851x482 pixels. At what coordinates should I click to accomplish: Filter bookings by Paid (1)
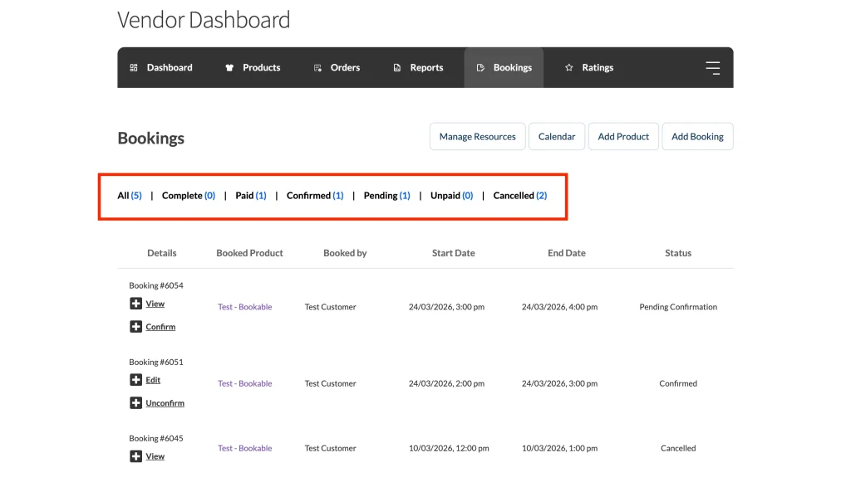[251, 196]
